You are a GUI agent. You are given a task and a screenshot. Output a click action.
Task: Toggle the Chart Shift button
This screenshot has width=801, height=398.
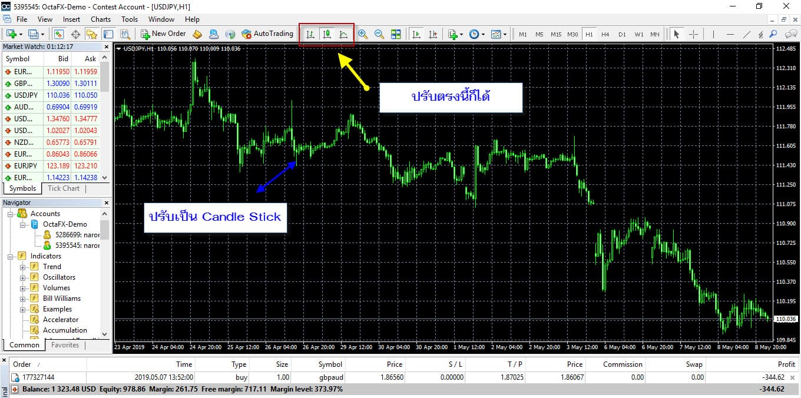[433, 34]
